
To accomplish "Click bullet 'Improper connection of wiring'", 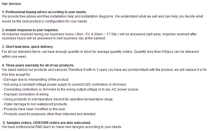I will tap(26, 94).
